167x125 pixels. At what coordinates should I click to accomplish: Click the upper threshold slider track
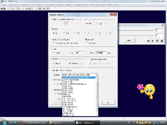click(136, 30)
